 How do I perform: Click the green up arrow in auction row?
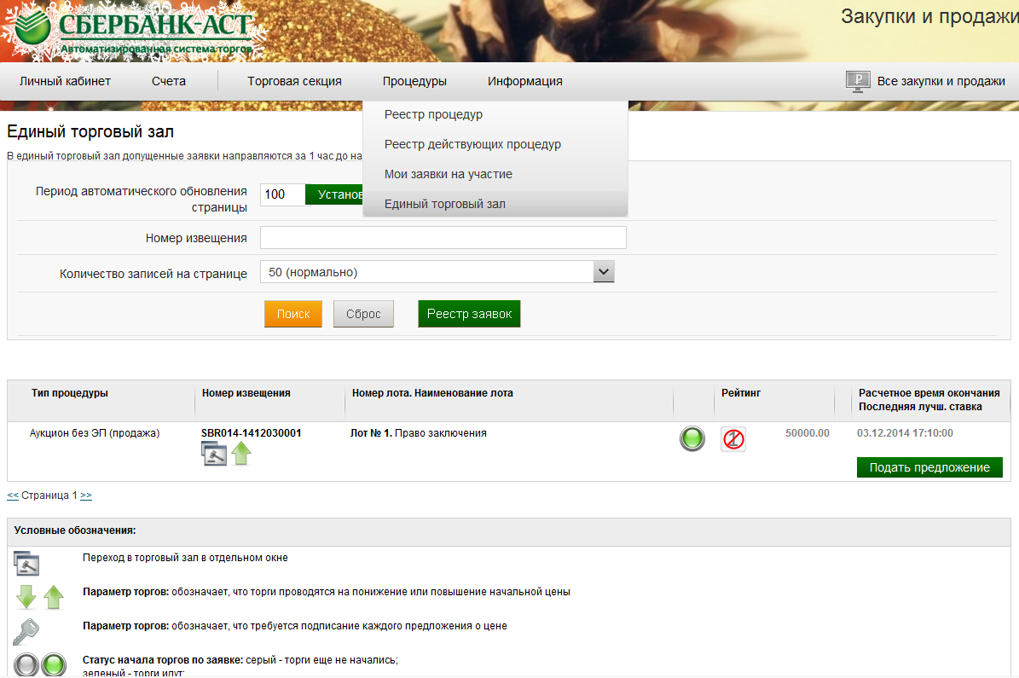(x=241, y=454)
